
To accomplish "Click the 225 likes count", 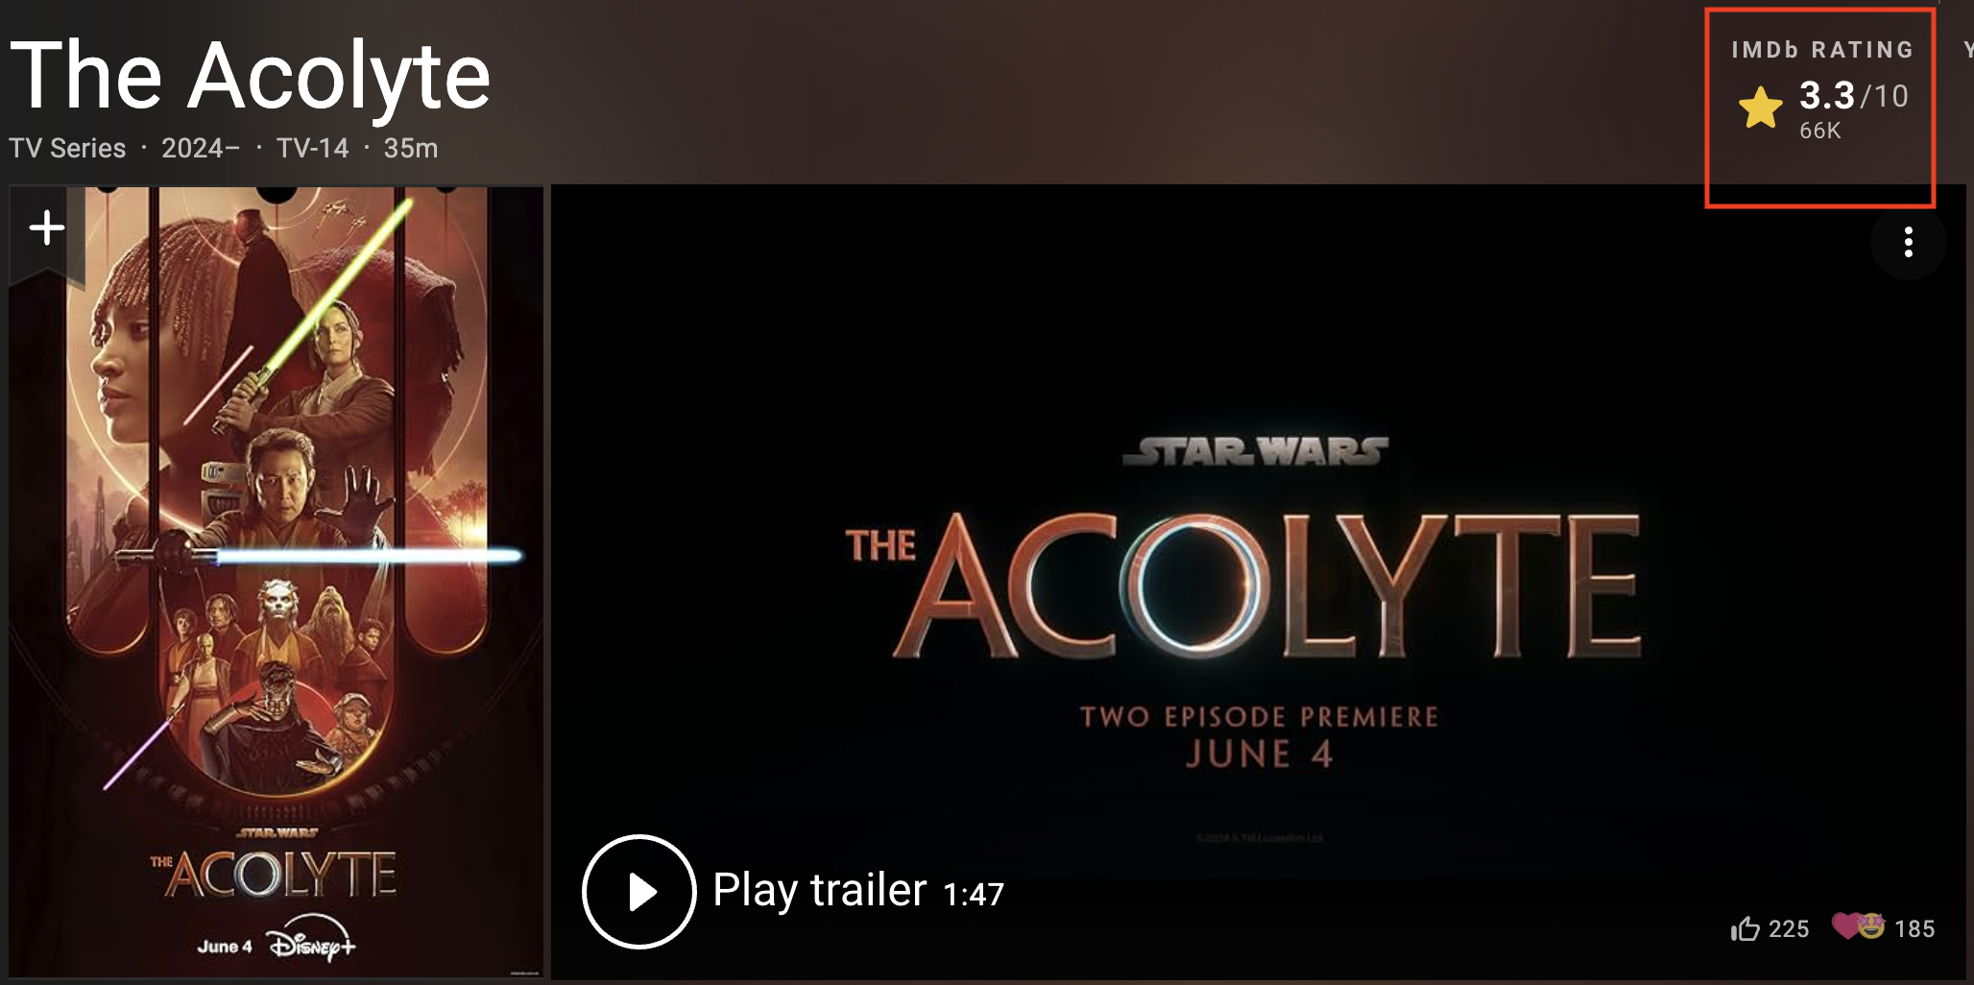I will [x=1789, y=928].
